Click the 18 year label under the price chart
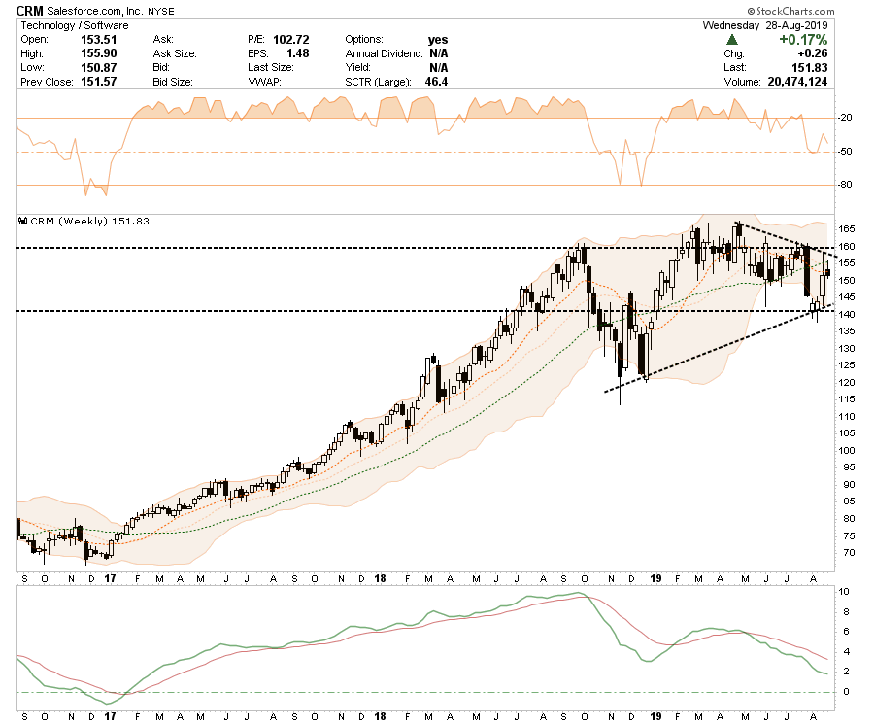The height and width of the screenshot is (725, 874). click(380, 578)
